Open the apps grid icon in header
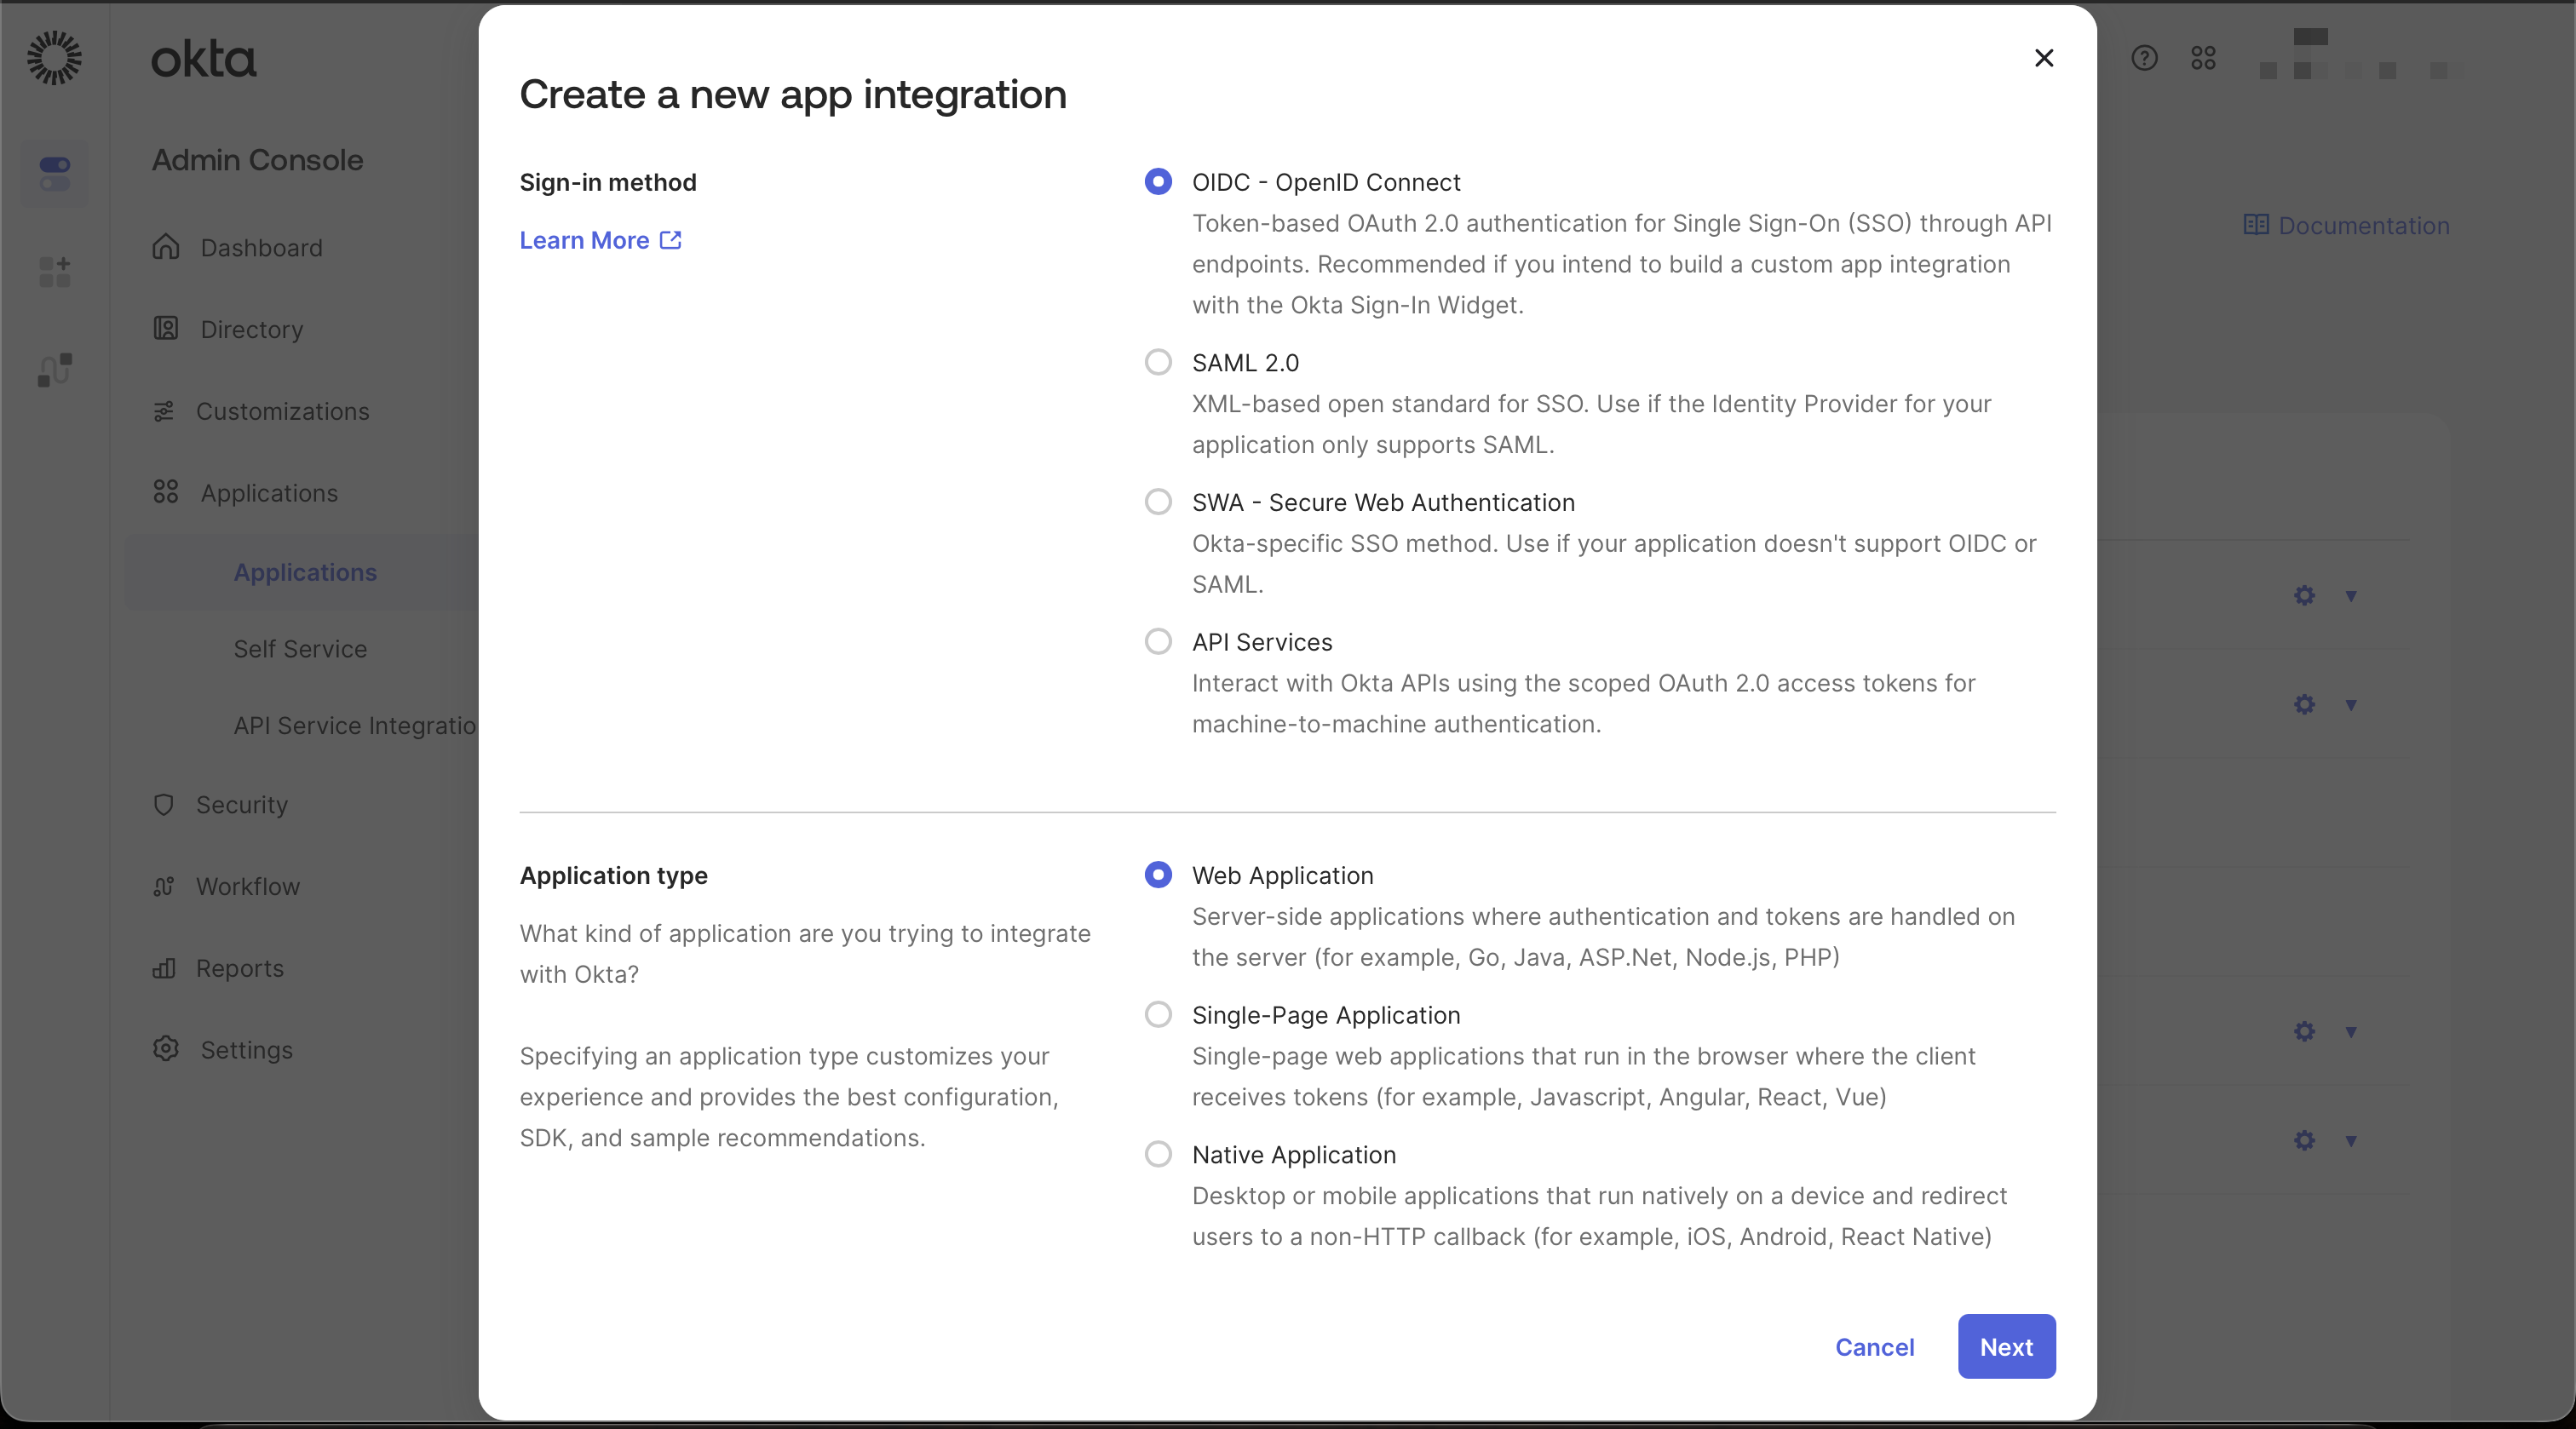The height and width of the screenshot is (1429, 2576). pyautogui.click(x=2203, y=58)
